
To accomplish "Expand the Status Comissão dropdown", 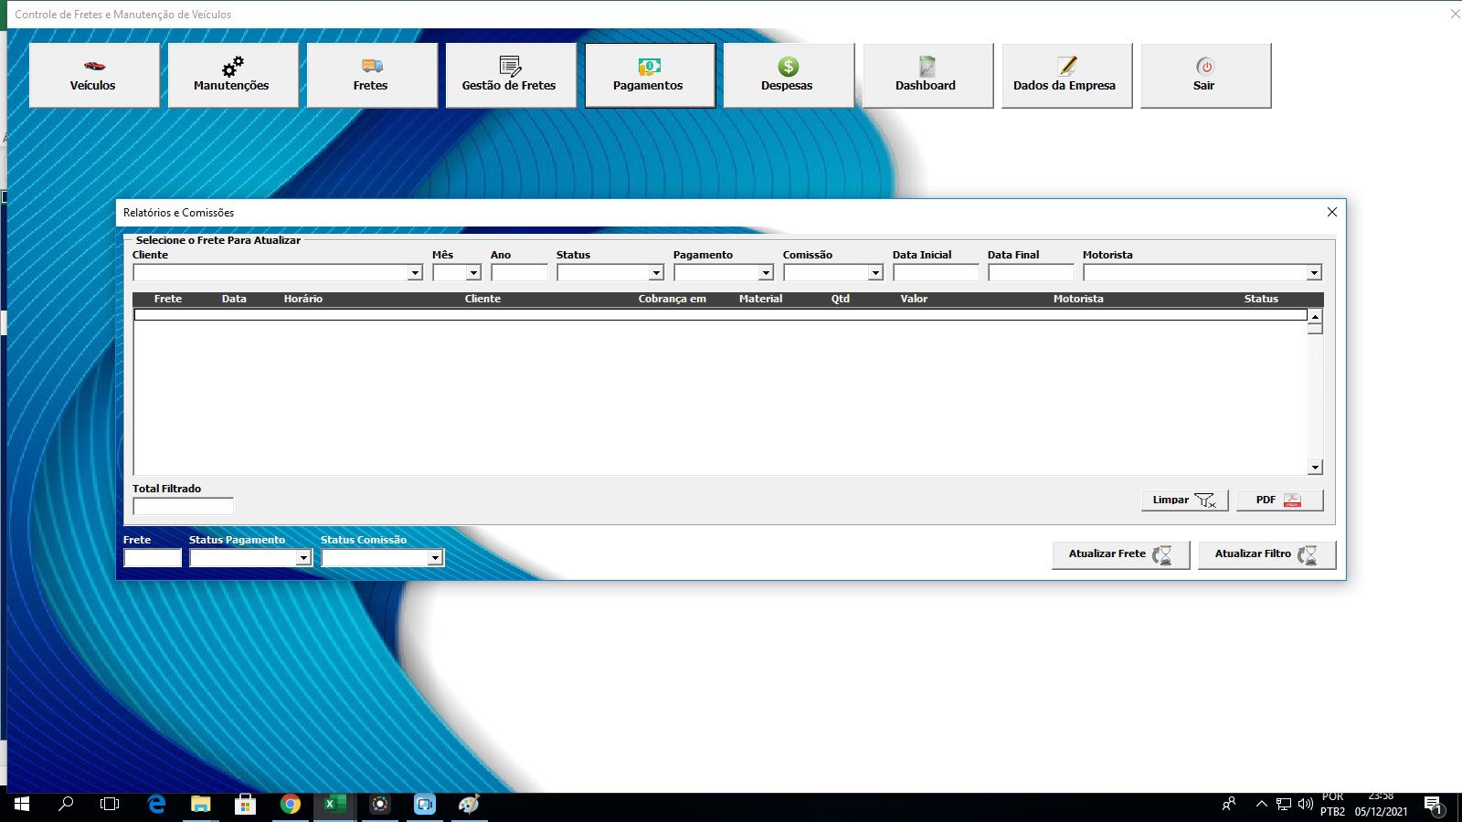I will (434, 558).
